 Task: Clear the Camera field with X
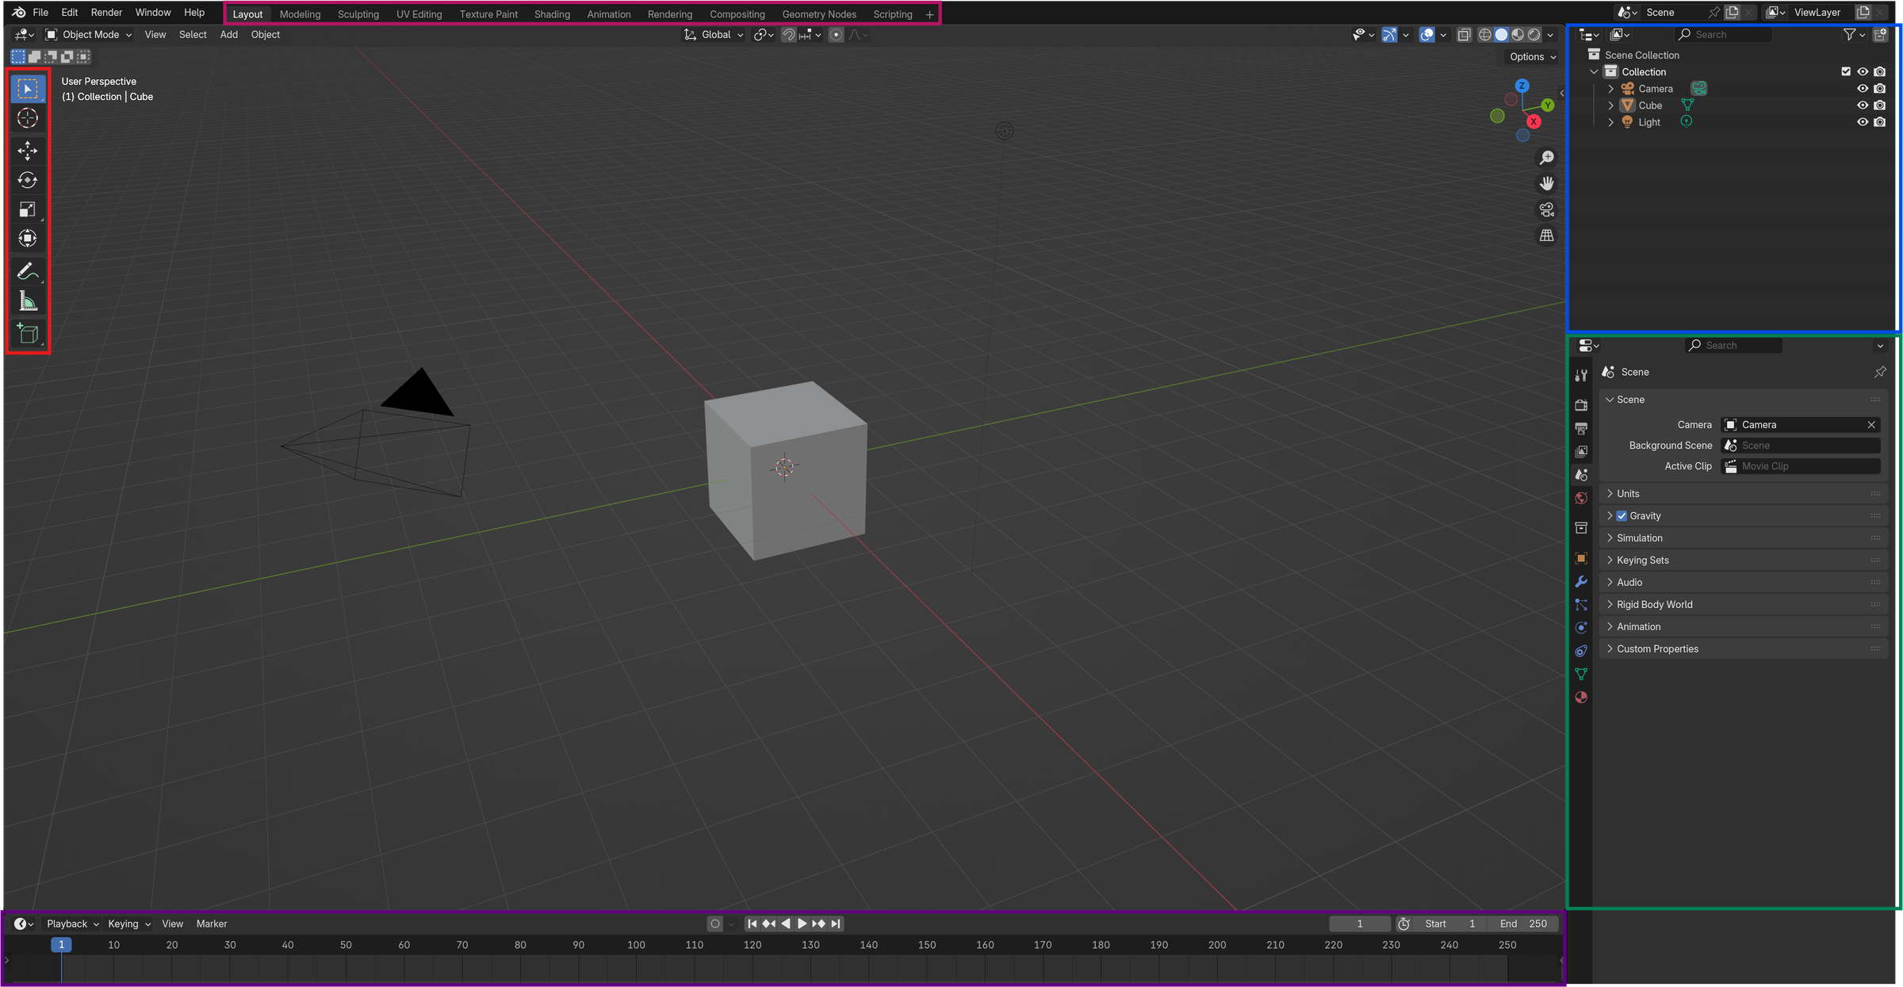[x=1871, y=425]
